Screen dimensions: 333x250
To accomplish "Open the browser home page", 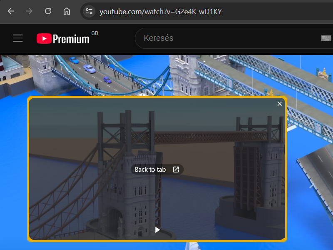I will pyautogui.click(x=67, y=11).
